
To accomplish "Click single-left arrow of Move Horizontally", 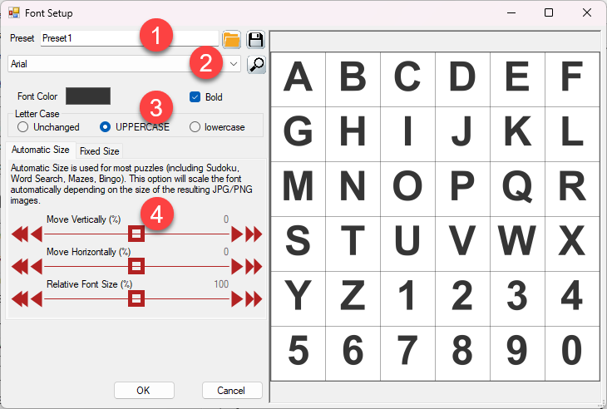I will [x=37, y=267].
